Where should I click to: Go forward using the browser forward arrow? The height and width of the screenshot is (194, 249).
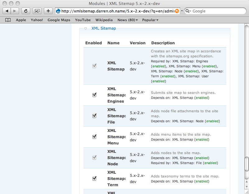click(15, 11)
